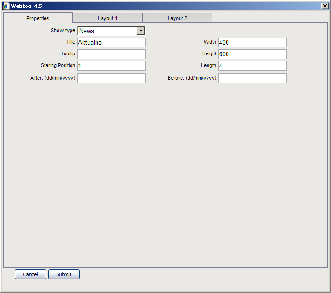This screenshot has width=331, height=293.
Task: Select the Staring Position input field
Action: point(111,66)
